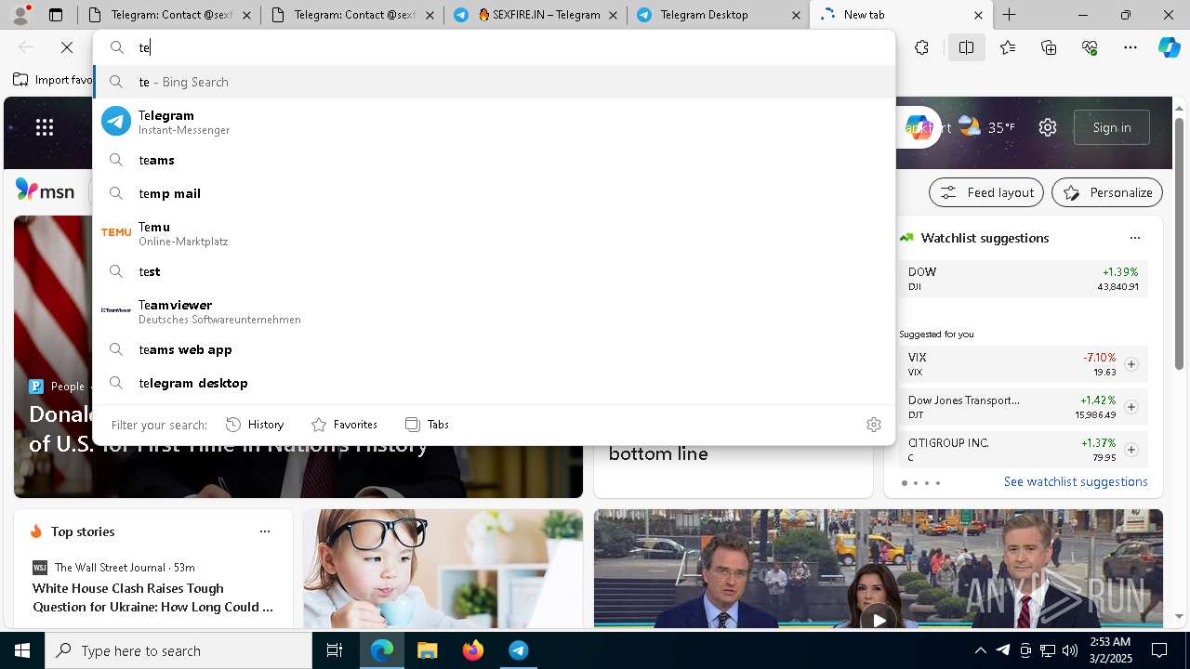Launch the Copilot icon in the toolbar
This screenshot has height=669, width=1190.
click(1169, 47)
